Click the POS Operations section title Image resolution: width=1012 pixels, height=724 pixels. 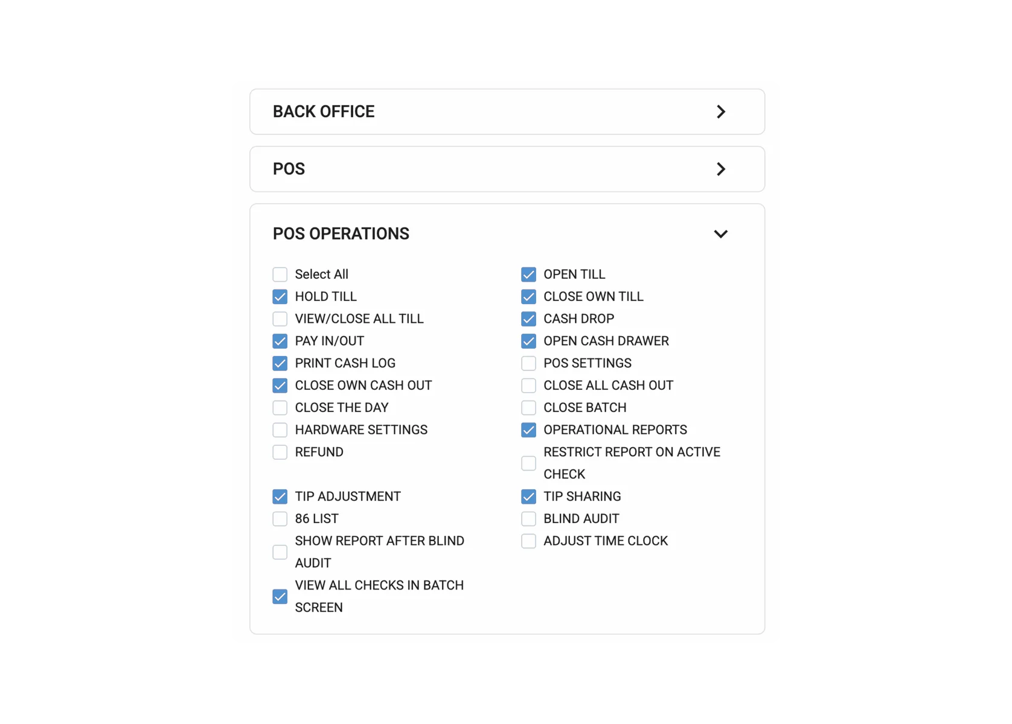pos(341,234)
